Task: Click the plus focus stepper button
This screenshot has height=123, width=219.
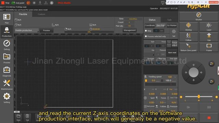Action: (169, 42)
